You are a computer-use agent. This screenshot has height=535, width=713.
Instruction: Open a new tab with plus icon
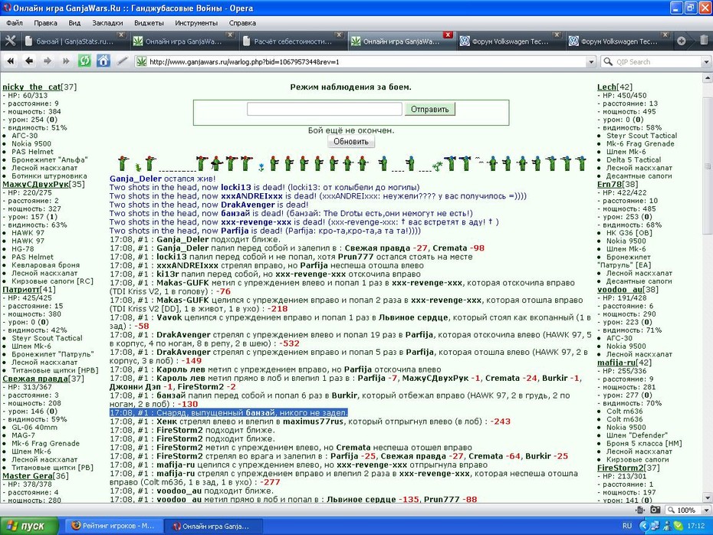681,41
